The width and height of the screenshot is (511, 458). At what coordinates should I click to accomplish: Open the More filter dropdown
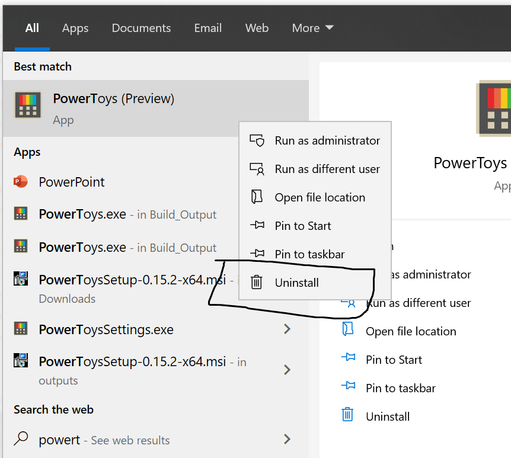click(312, 28)
